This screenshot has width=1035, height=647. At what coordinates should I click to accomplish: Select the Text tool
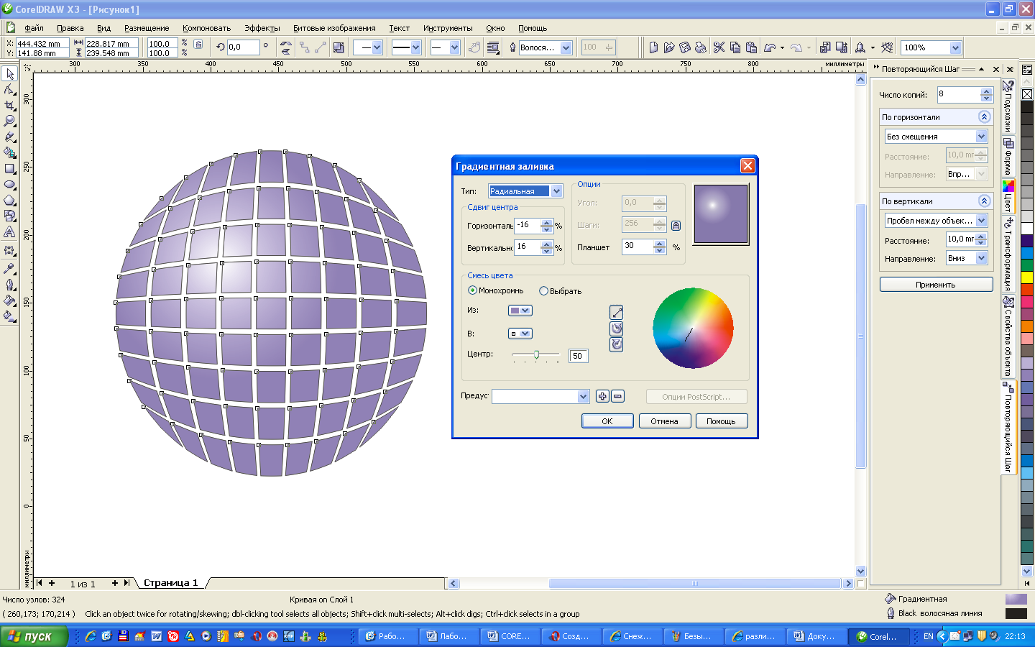tap(9, 231)
